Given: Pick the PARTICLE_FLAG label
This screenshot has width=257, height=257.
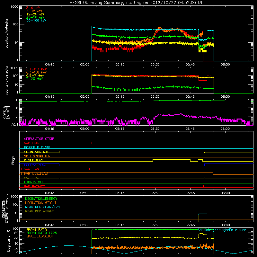Looking at the screenshot, I should (36, 173).
